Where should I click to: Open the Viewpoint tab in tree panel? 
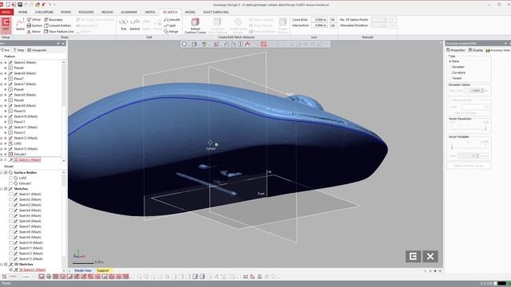point(37,50)
